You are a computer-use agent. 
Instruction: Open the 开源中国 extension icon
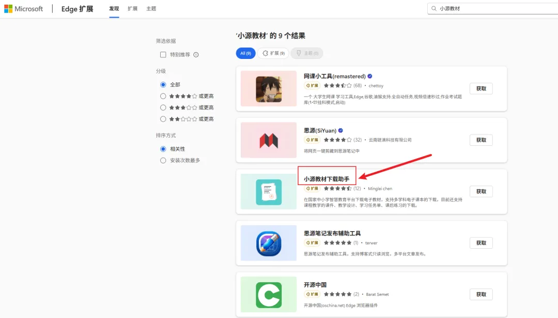point(269,295)
